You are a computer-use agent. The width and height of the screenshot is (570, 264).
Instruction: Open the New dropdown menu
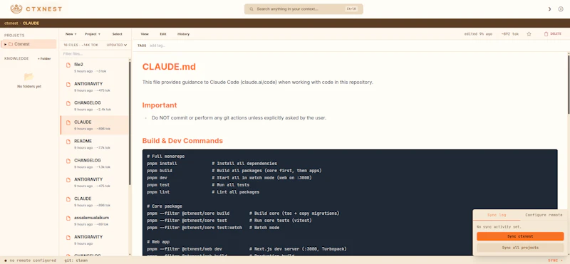71,33
